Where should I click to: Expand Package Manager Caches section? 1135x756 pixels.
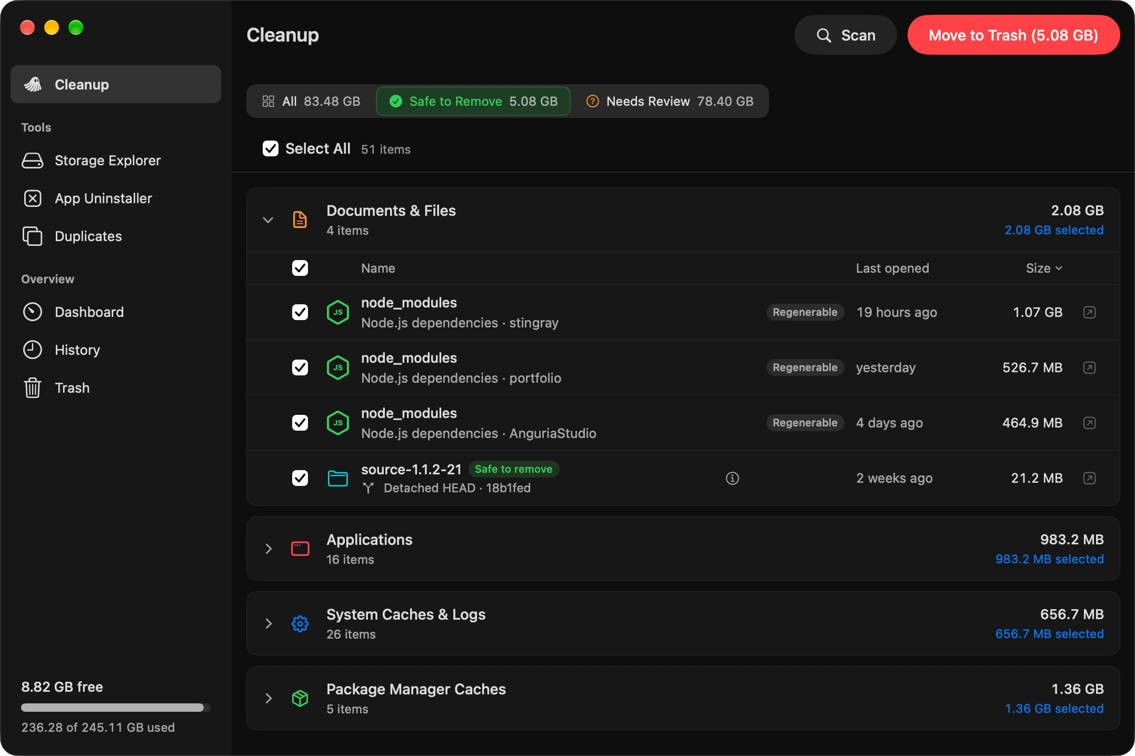(x=268, y=698)
